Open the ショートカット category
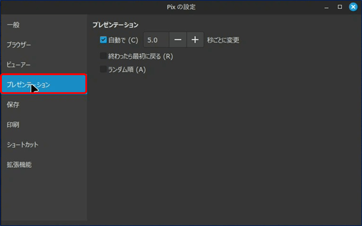 coord(44,145)
